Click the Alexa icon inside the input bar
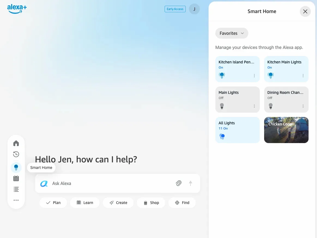This screenshot has height=238, width=317. point(44,184)
